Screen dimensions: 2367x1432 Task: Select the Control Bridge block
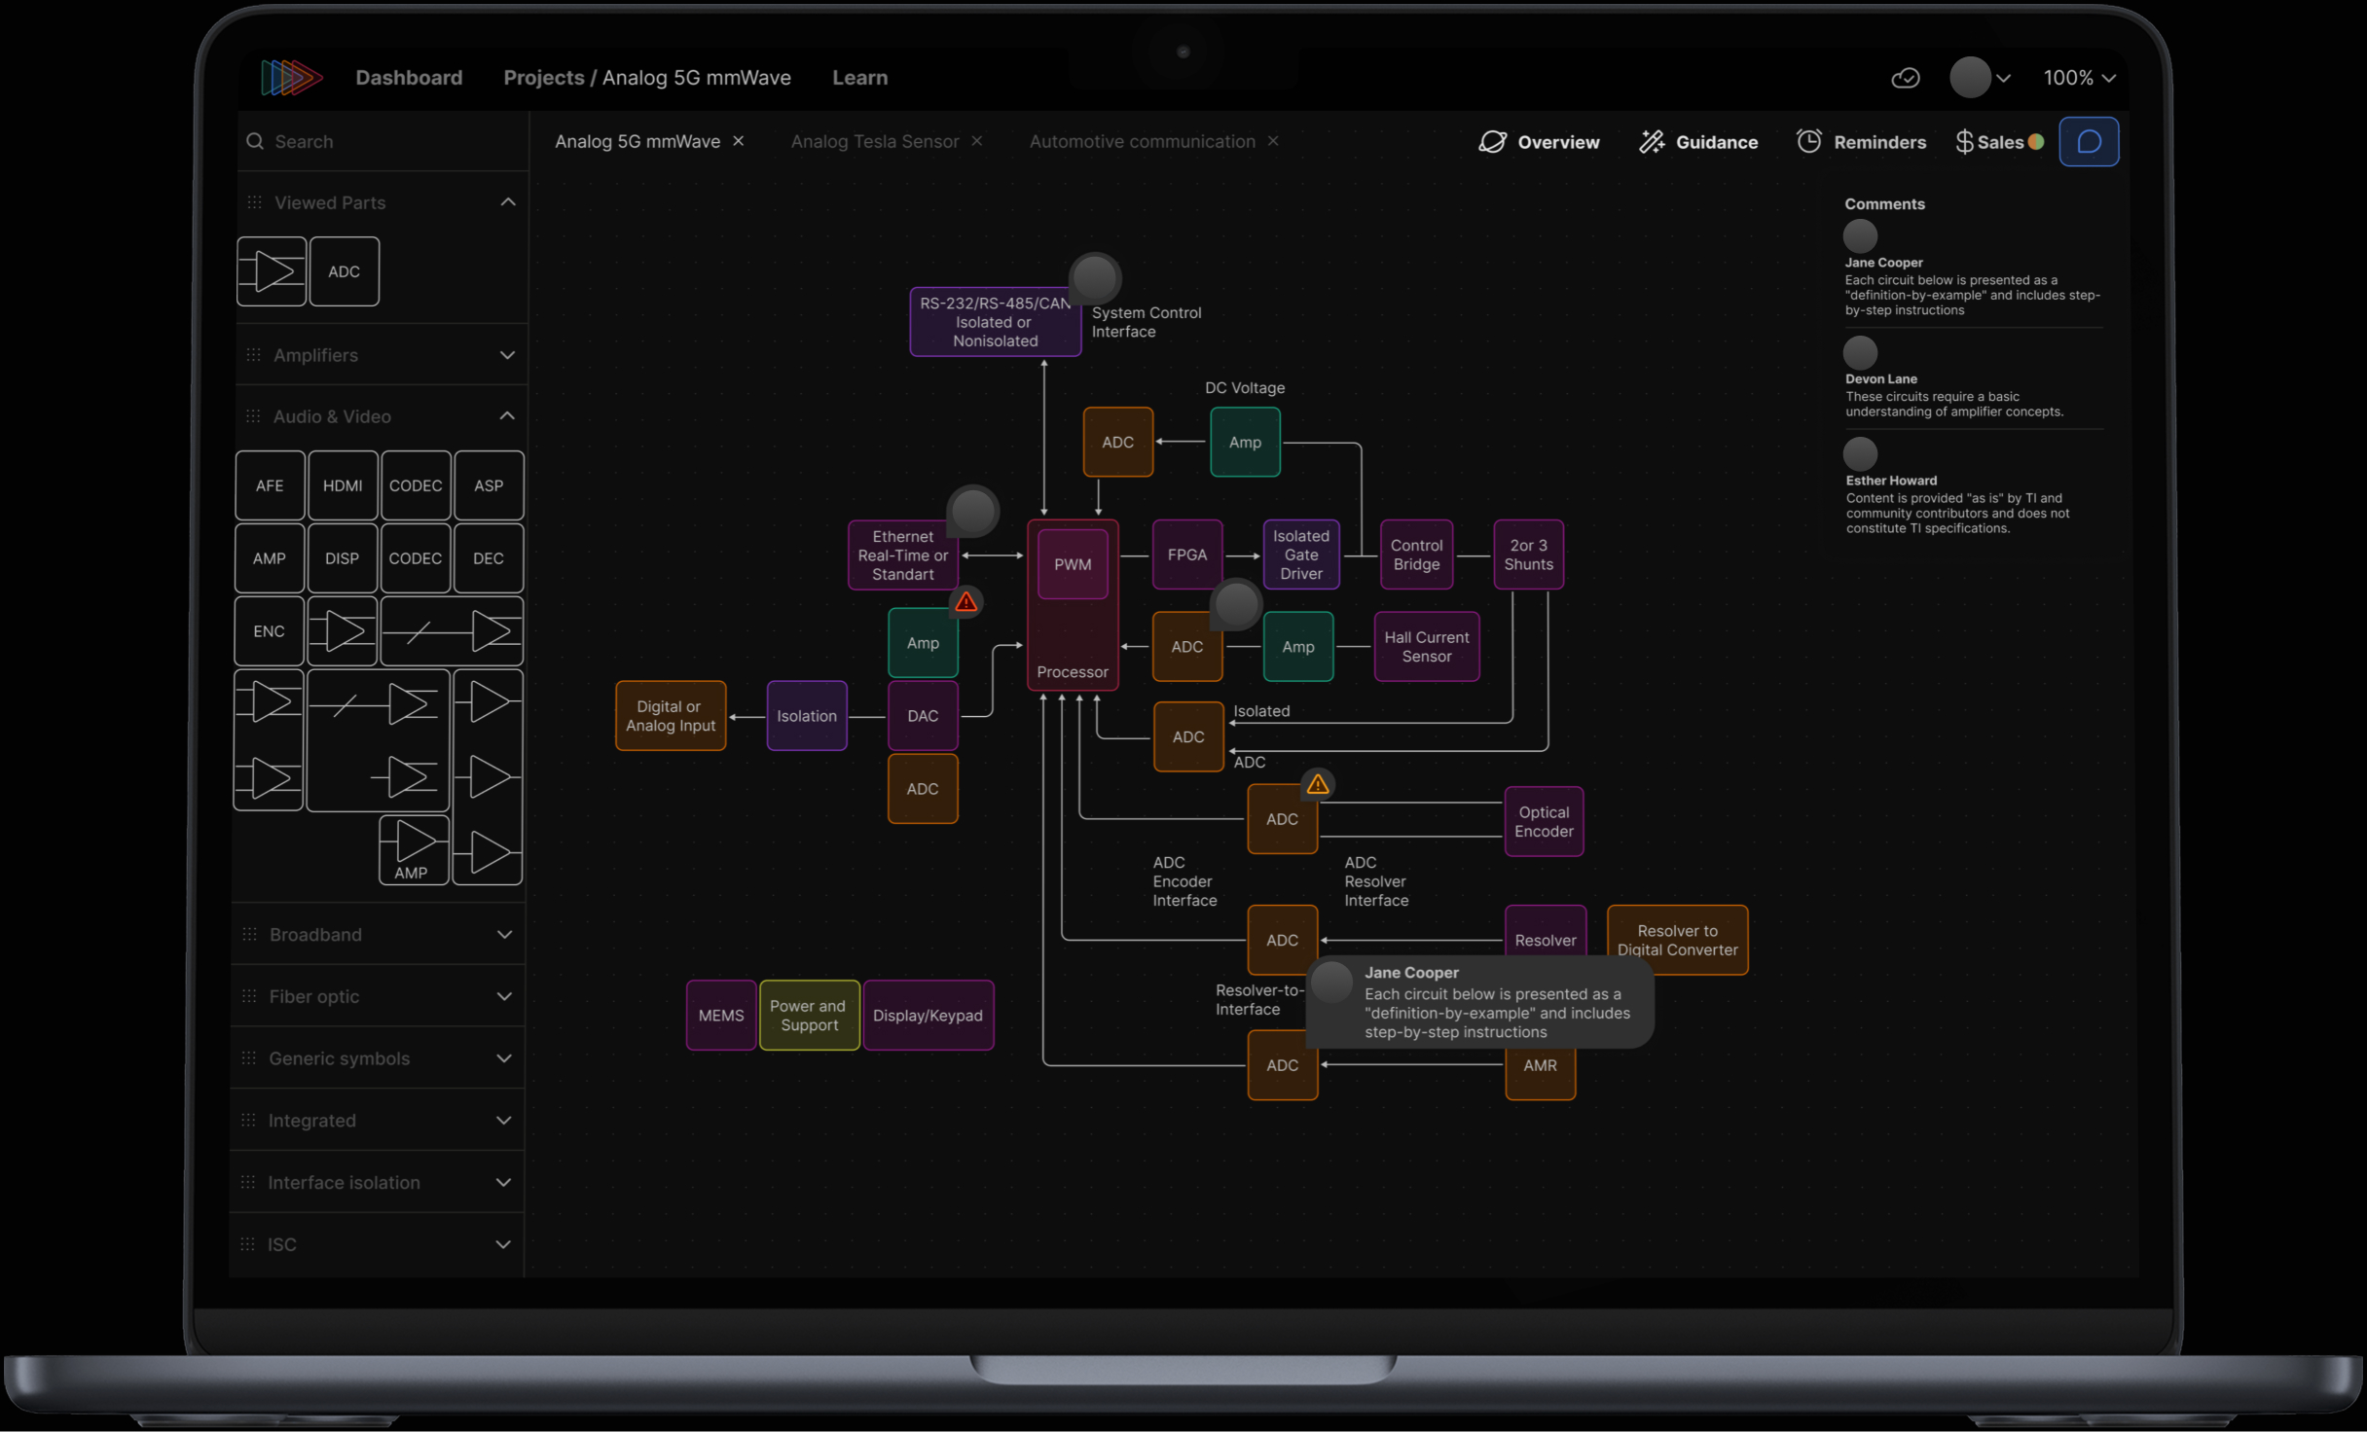tap(1416, 555)
